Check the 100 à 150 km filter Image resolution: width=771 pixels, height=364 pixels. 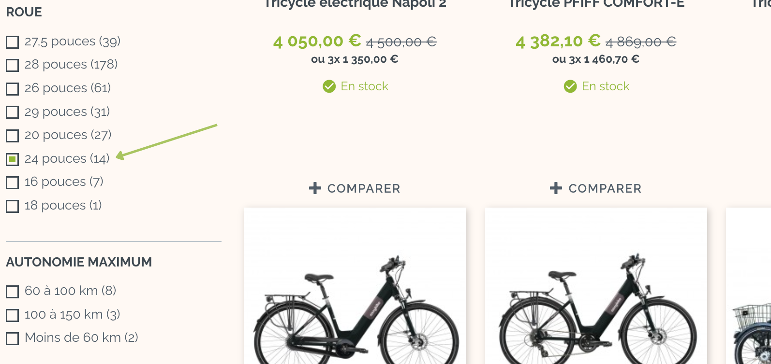[13, 315]
